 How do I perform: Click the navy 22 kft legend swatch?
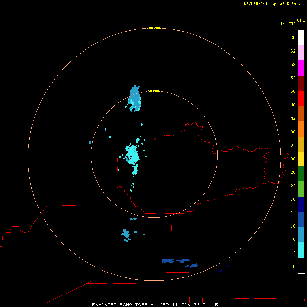[x=301, y=204]
